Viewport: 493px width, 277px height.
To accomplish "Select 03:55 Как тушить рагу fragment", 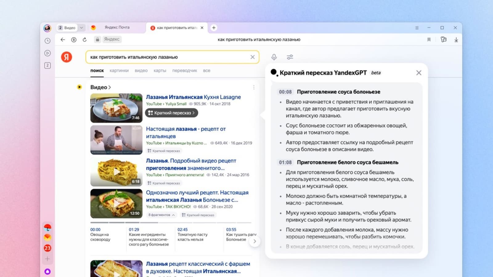I will coord(241,235).
